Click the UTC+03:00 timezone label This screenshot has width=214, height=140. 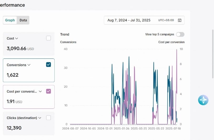tap(166, 20)
